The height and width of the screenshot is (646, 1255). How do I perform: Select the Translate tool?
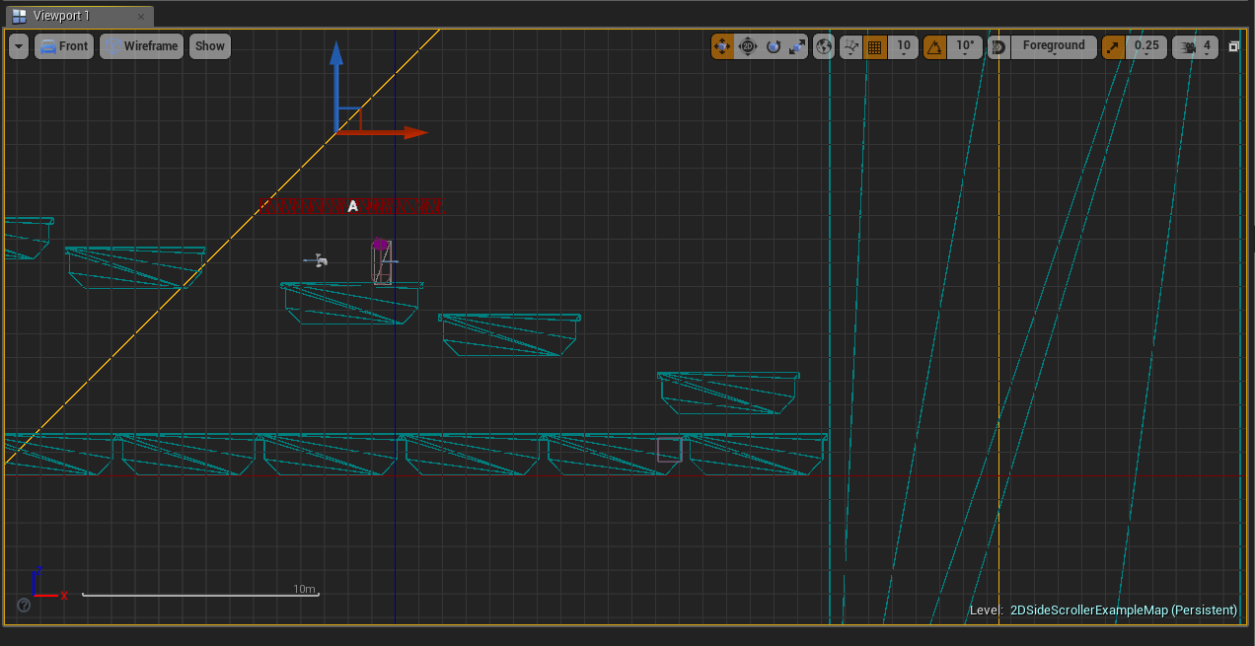[x=723, y=46]
